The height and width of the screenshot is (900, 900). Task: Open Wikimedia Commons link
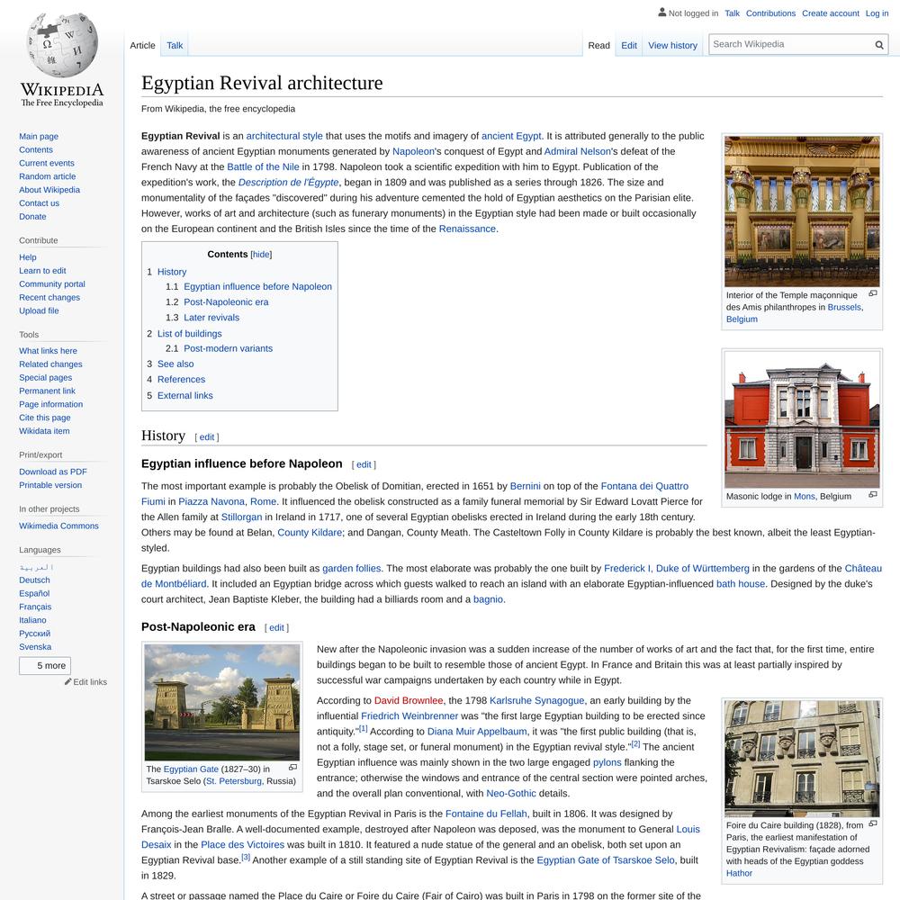(x=58, y=526)
